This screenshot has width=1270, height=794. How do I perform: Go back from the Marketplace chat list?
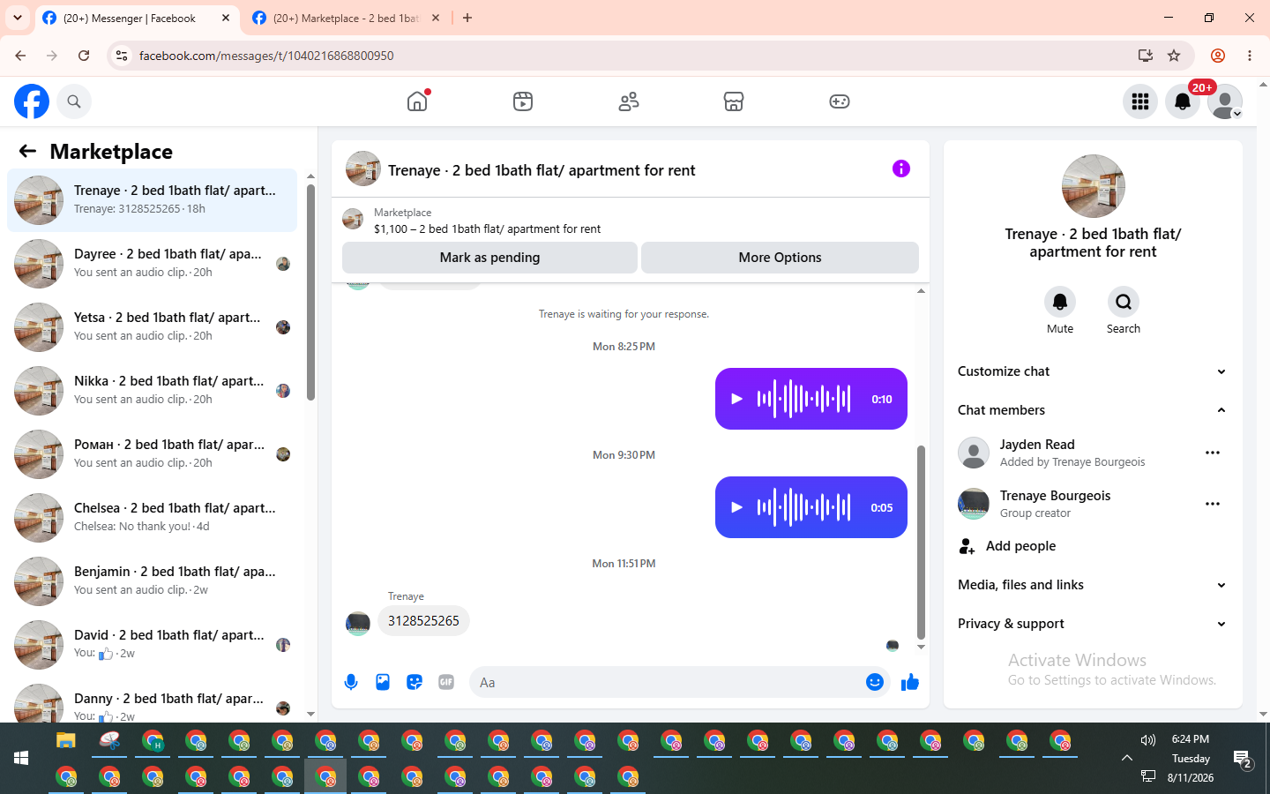pyautogui.click(x=27, y=151)
